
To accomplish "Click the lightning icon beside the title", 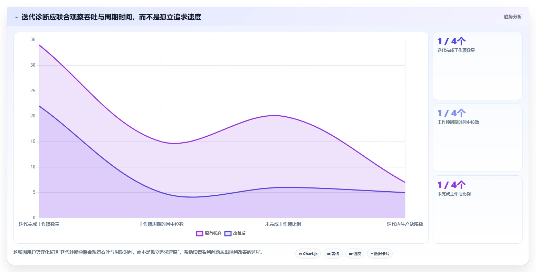I will (x=16, y=17).
